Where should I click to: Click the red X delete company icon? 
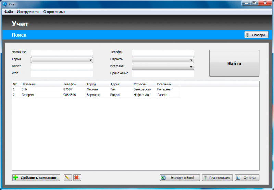pos(77,178)
